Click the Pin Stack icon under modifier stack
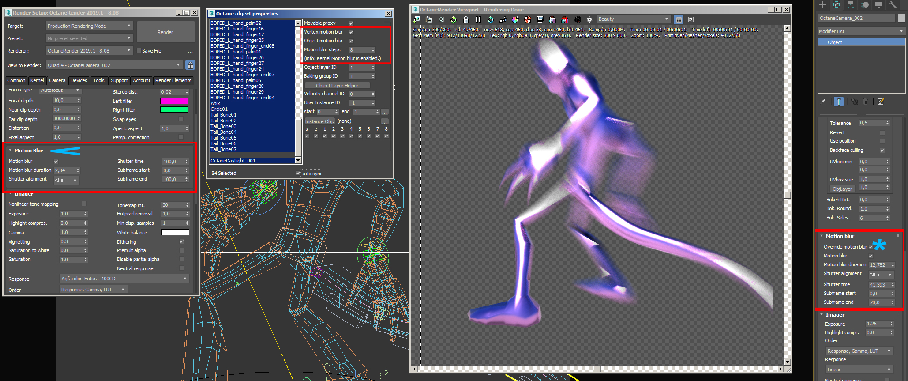 [x=823, y=102]
